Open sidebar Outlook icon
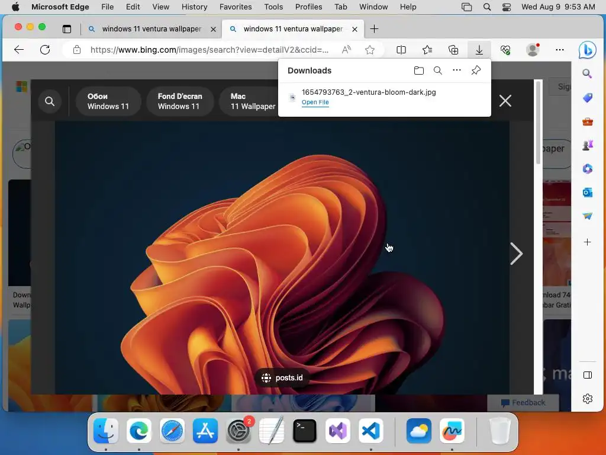The image size is (606, 455). point(588,193)
